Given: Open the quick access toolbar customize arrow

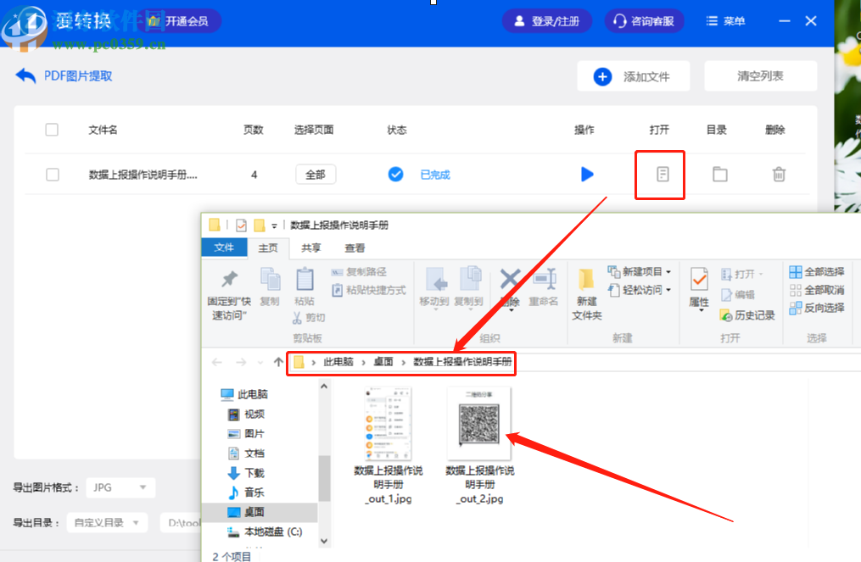Looking at the screenshot, I should pos(274,225).
